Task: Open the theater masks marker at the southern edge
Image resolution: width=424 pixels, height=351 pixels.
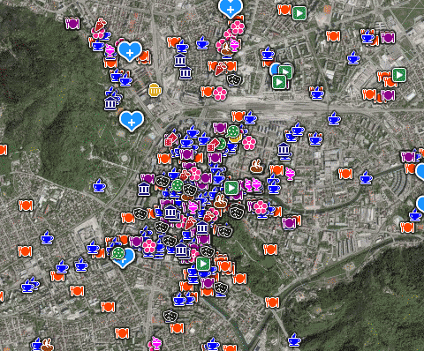Action: pos(170,316)
